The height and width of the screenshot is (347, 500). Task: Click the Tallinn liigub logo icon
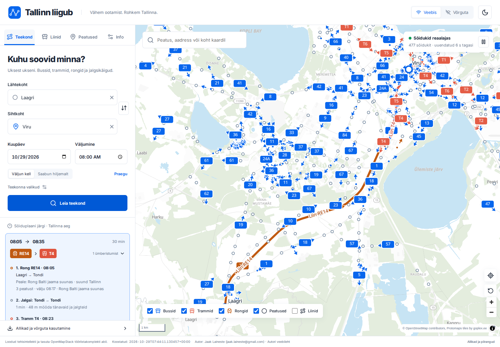click(x=15, y=12)
